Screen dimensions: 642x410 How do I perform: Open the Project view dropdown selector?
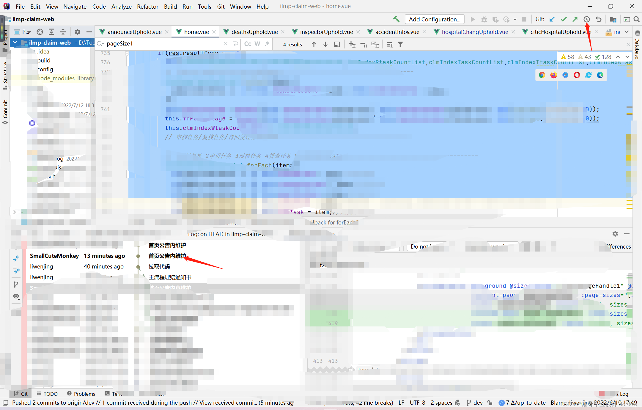point(26,32)
